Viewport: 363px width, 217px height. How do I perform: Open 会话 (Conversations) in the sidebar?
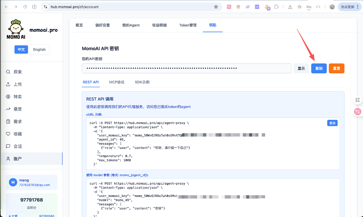click(x=17, y=146)
